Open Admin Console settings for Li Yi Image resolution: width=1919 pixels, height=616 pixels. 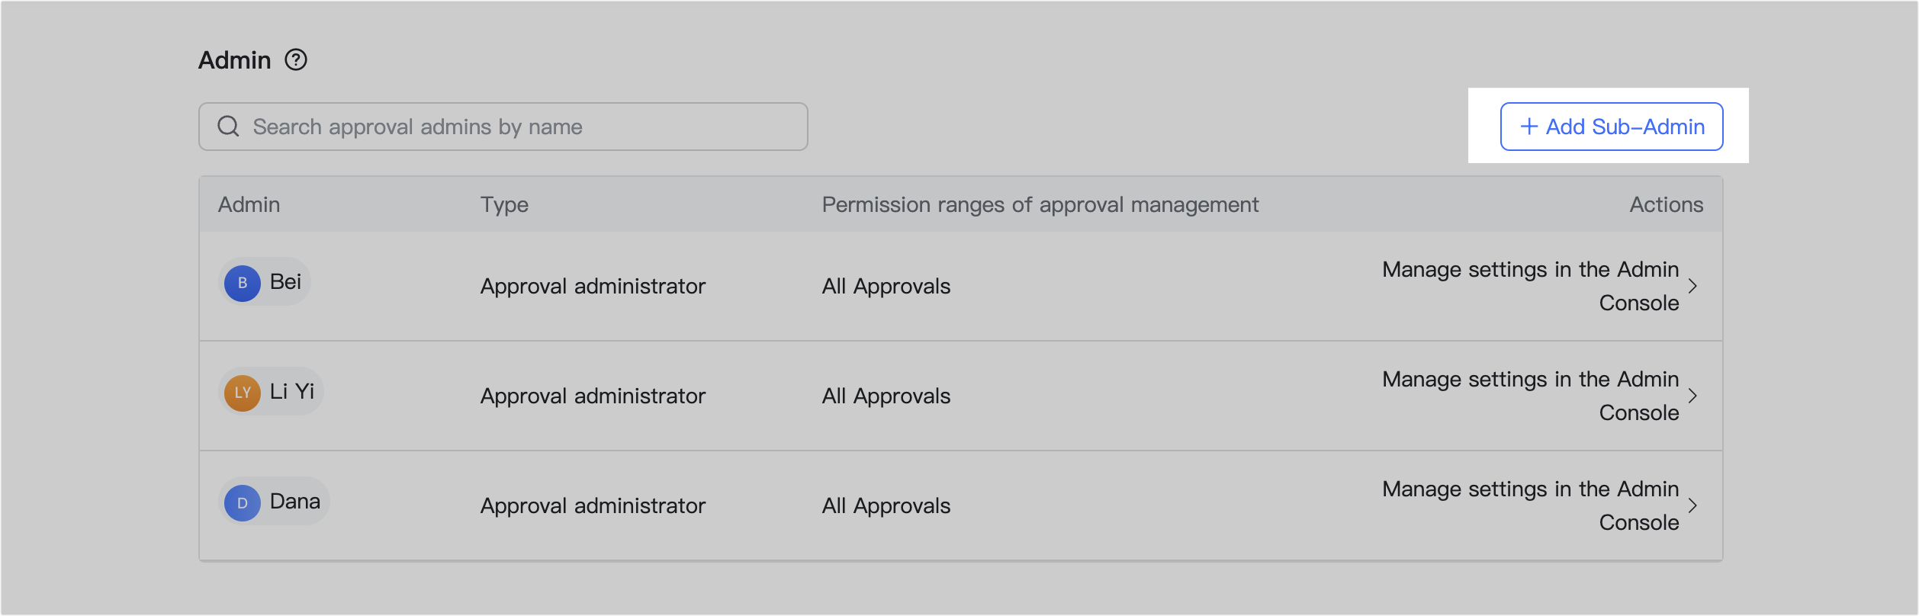[1532, 396]
